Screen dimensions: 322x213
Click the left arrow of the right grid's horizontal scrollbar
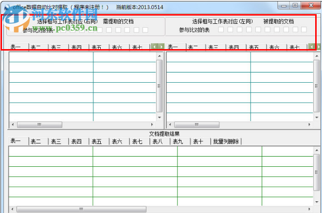coord(170,124)
